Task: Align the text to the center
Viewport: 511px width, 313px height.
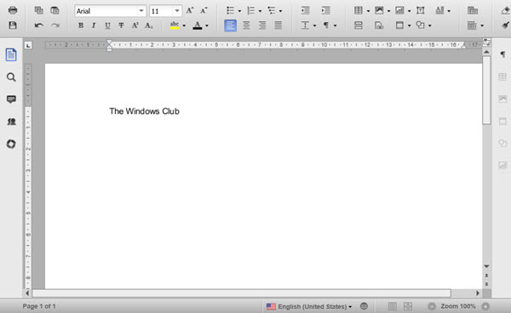Action: (246, 26)
